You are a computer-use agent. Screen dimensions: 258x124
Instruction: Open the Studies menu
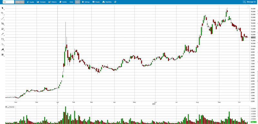63,2
